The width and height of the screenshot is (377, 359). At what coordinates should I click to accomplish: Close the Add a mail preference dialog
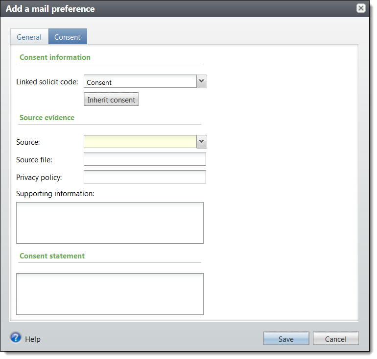coord(361,8)
